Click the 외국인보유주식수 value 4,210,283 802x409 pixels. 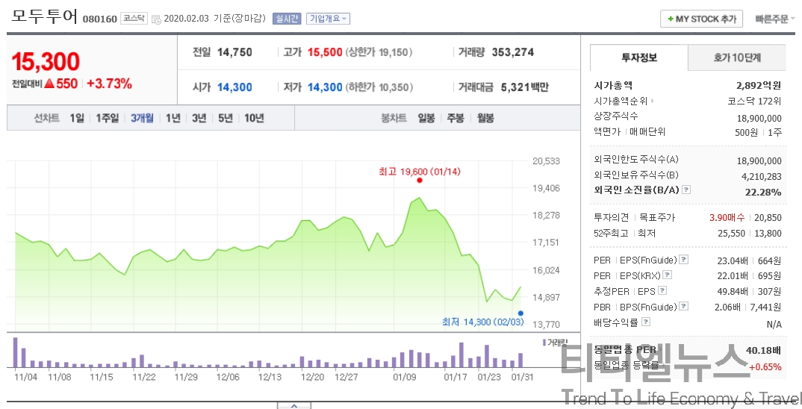click(762, 176)
